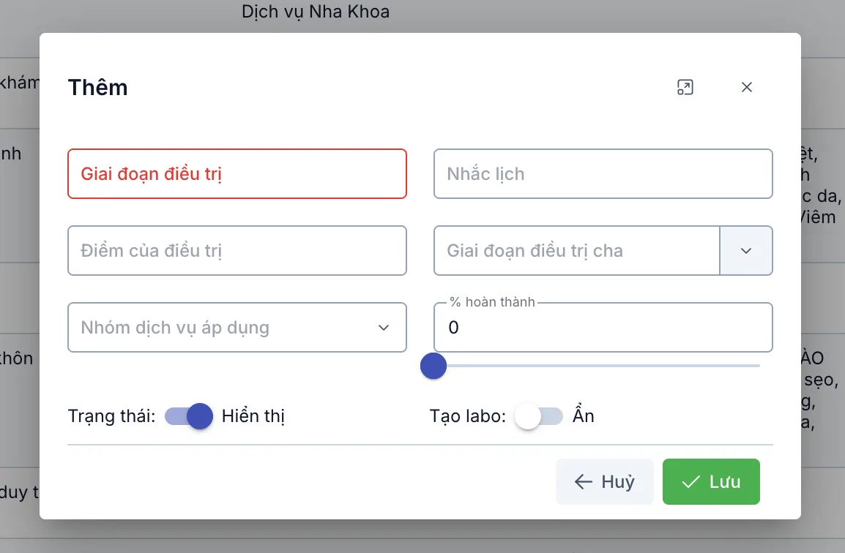Click Dịch vụ Nha Khoa heading in background

(316, 12)
